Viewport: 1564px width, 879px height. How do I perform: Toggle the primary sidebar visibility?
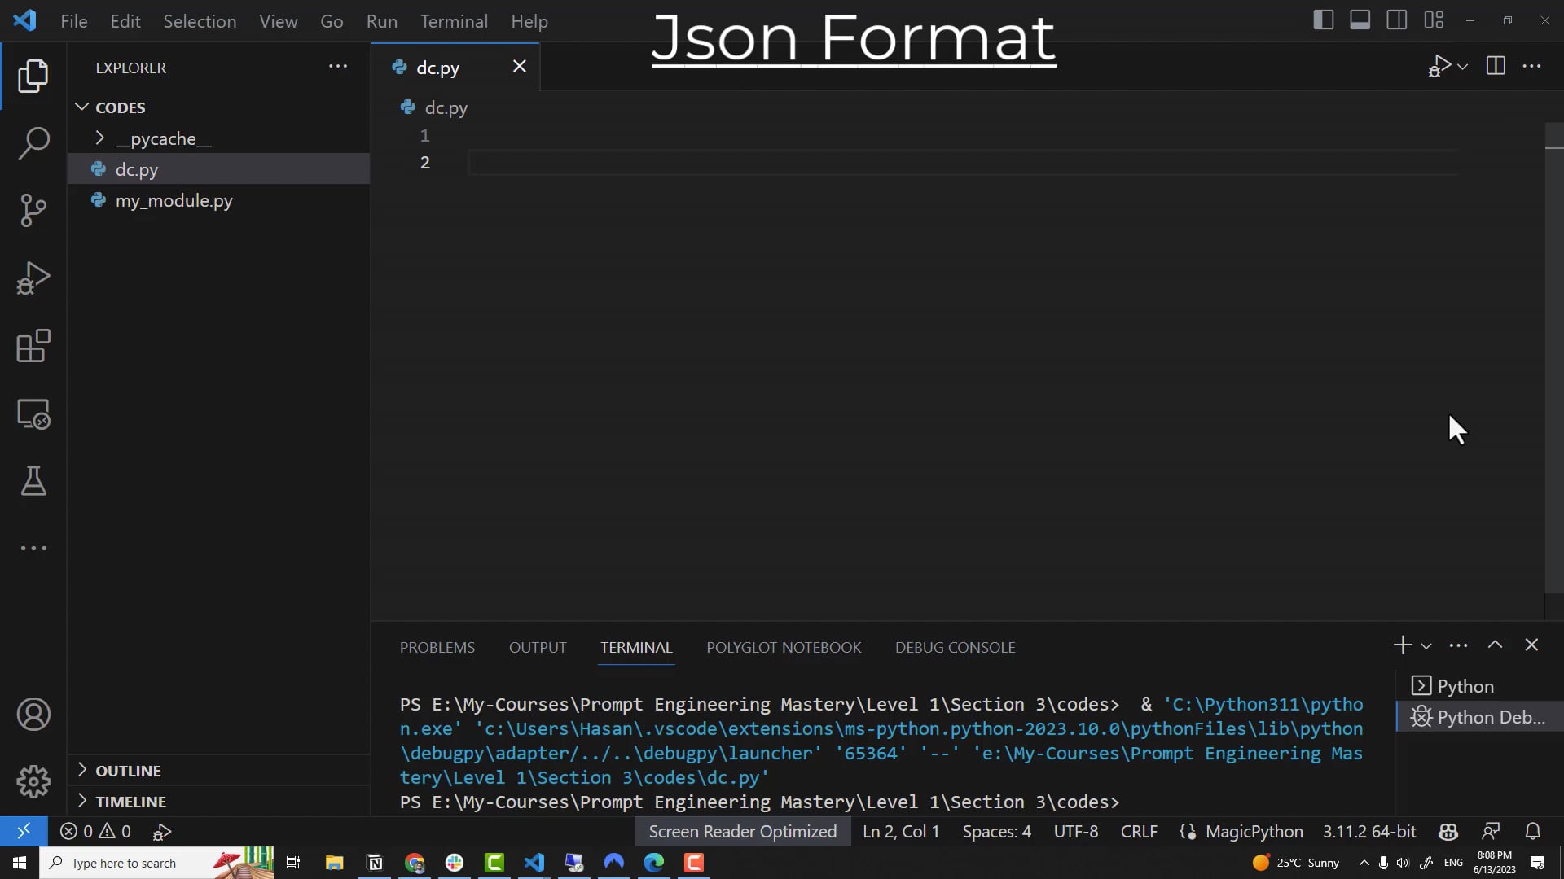tap(1323, 20)
